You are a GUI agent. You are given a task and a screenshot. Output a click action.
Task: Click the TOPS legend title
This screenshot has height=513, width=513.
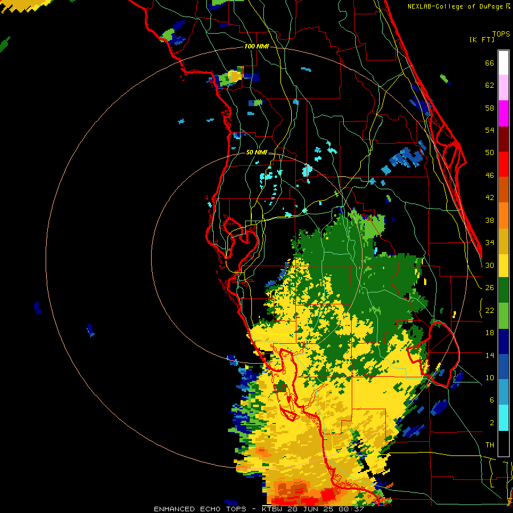(501, 34)
